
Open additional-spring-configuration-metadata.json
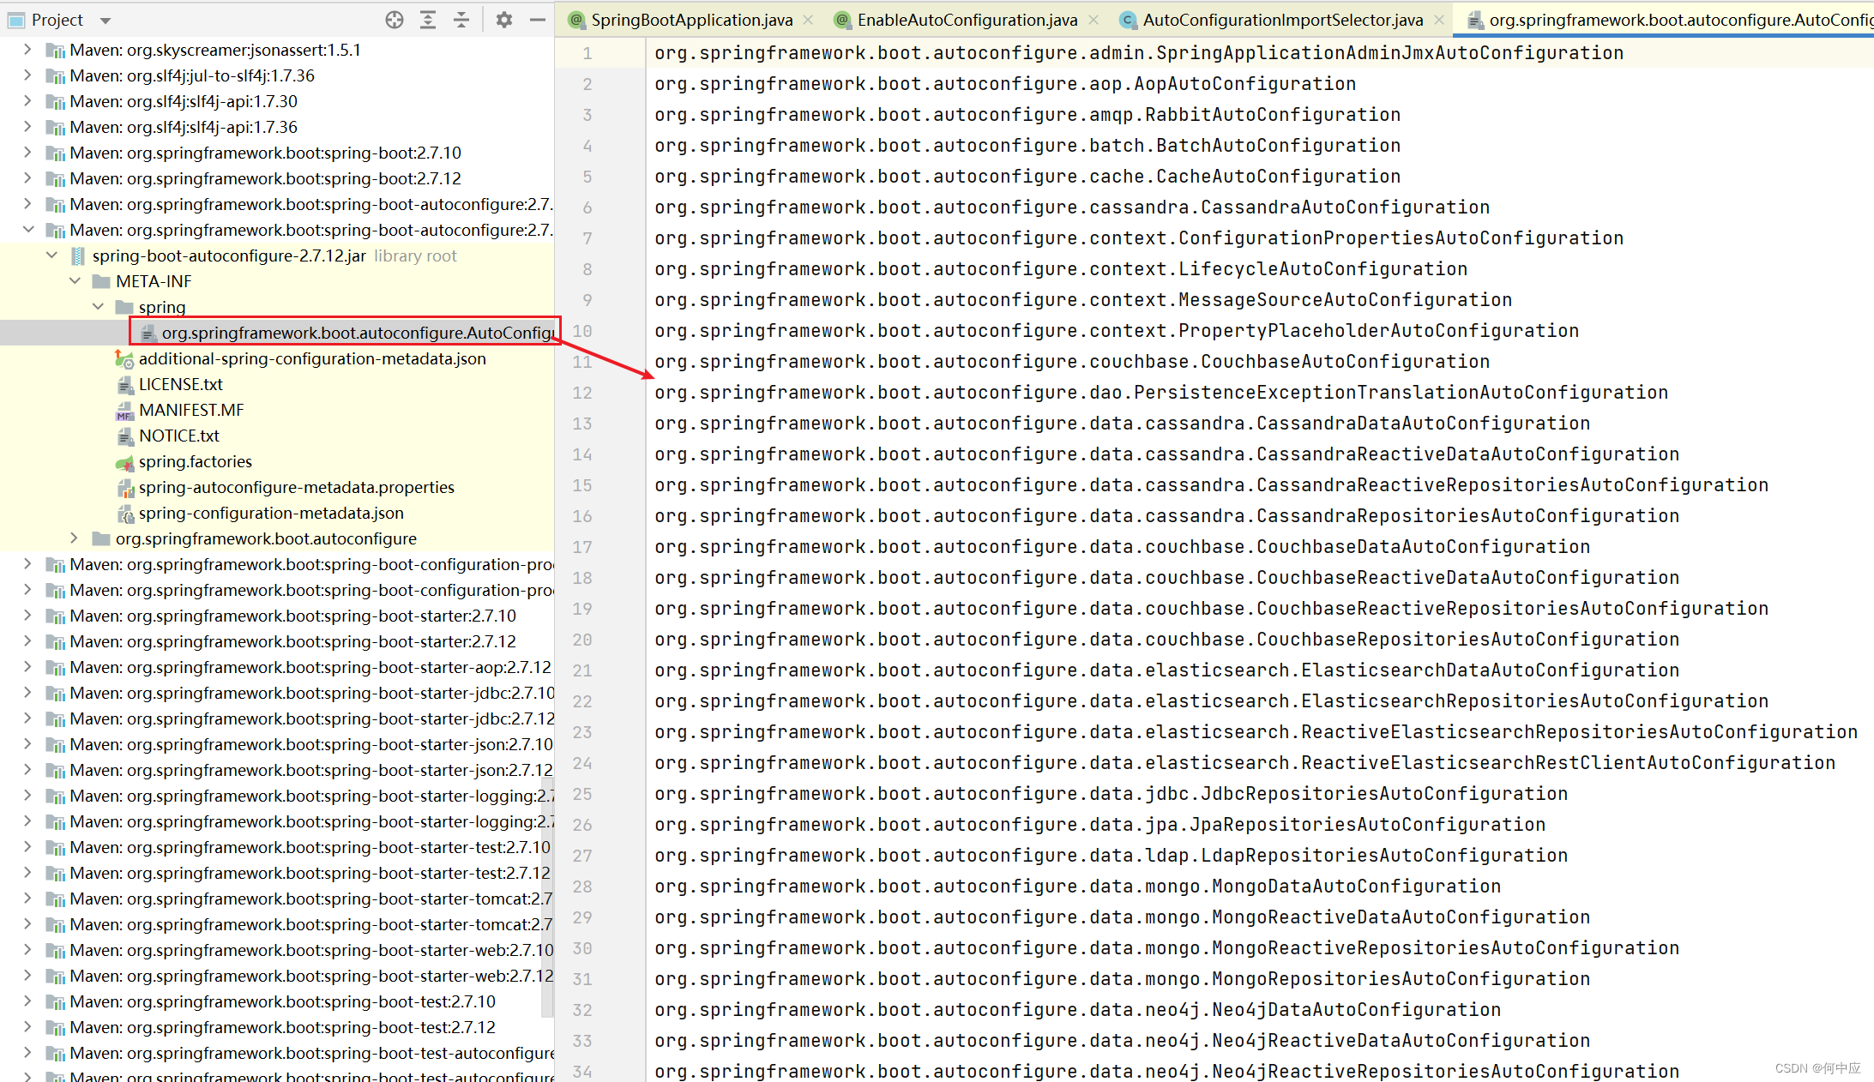pos(312,358)
